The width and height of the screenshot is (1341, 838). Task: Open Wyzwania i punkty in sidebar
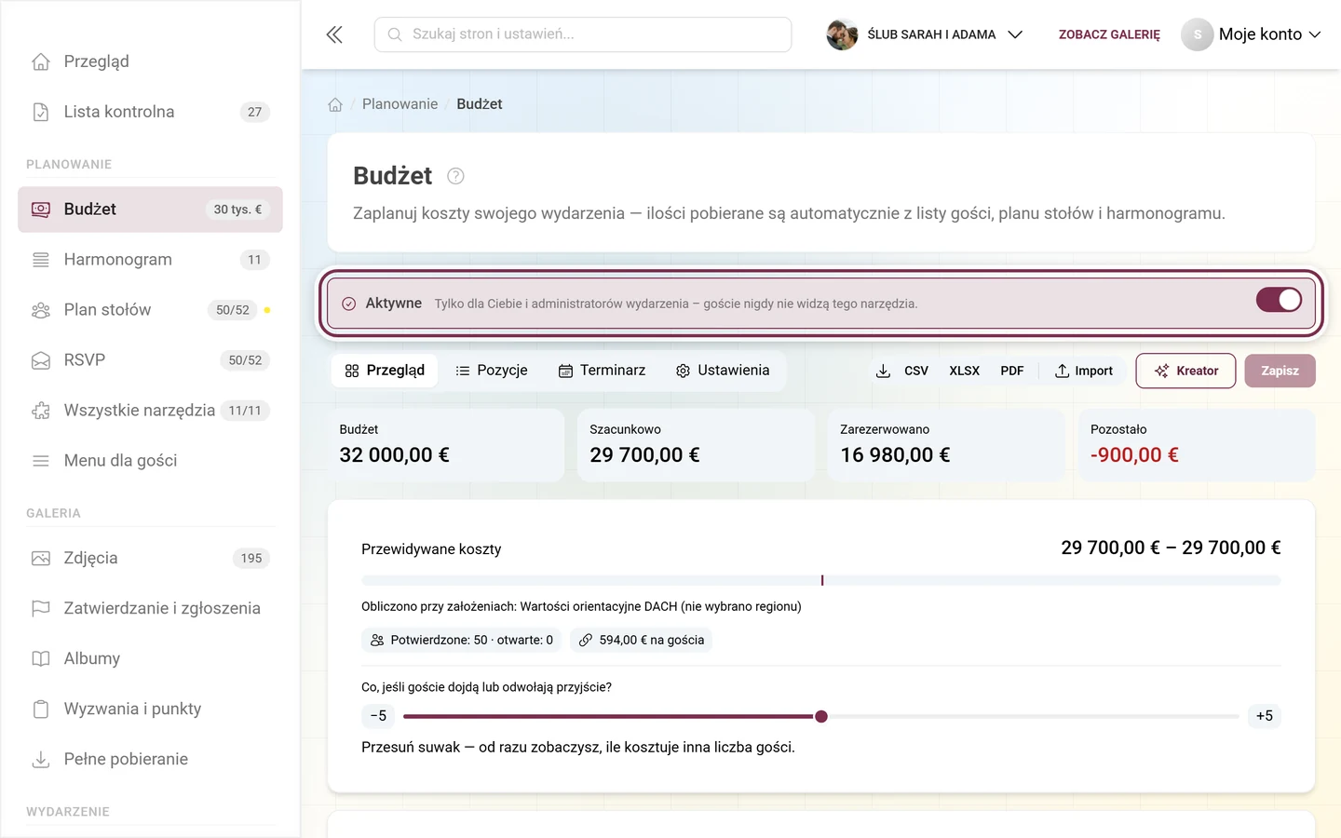(150, 710)
